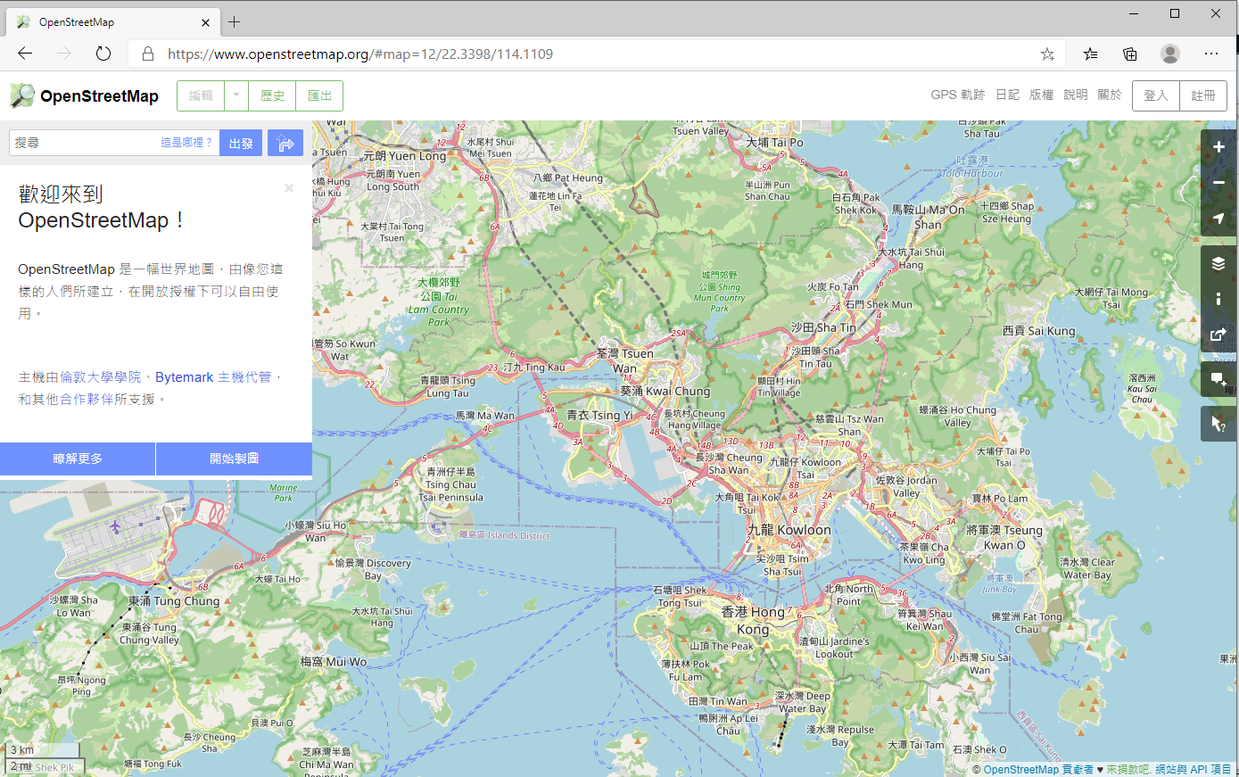Click the 九龍 Kowloon map label
Viewport: 1239px width, 777px height.
[x=789, y=530]
